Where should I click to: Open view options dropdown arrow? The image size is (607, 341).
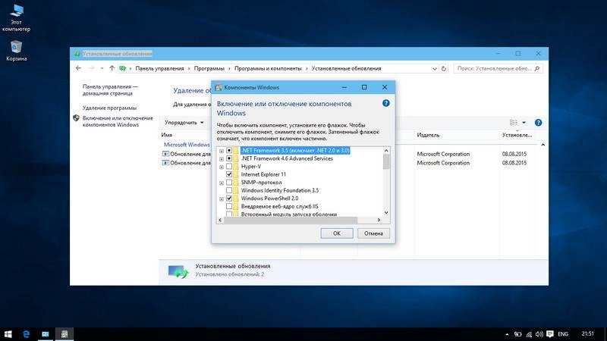pos(524,123)
